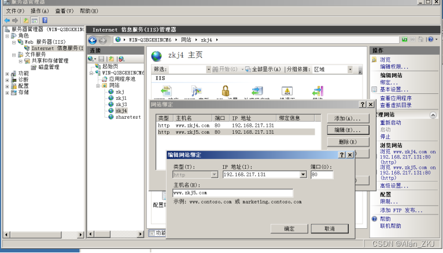The image size is (443, 253).
Task: Click the blue back arrow in the Server Manager toolbar
Action: [x=7, y=20]
